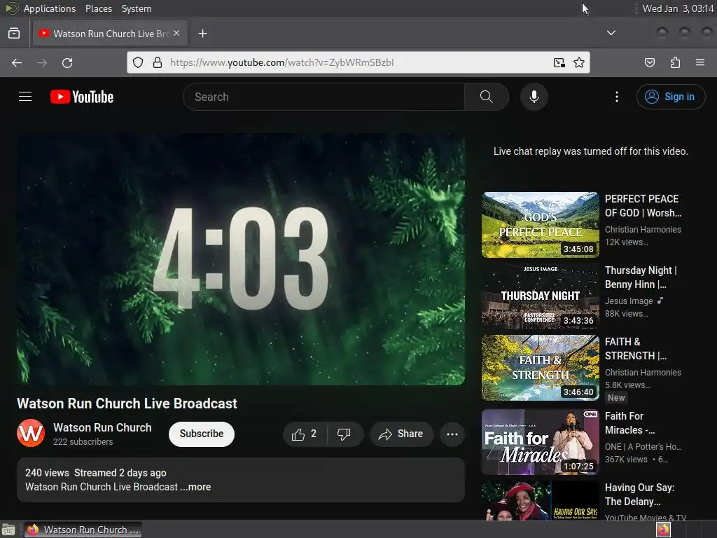Focus the YouTube Search field
The image size is (717, 538).
click(x=323, y=97)
